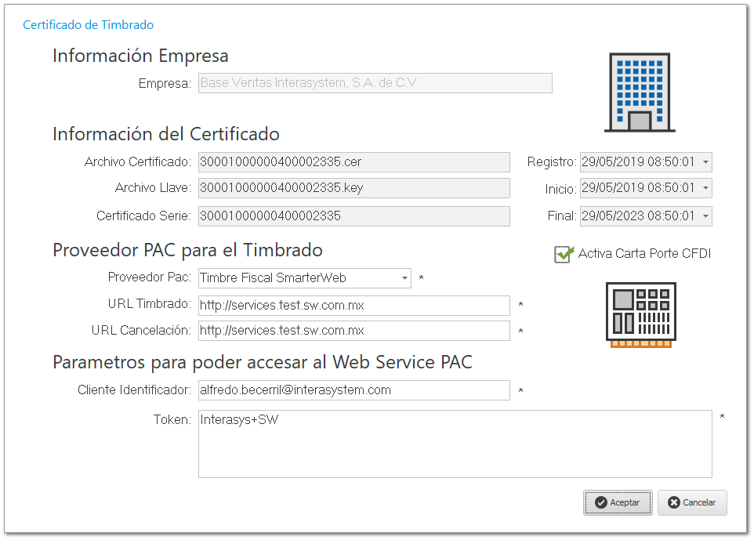Select the Certificado de Timbrado title tab

(89, 25)
